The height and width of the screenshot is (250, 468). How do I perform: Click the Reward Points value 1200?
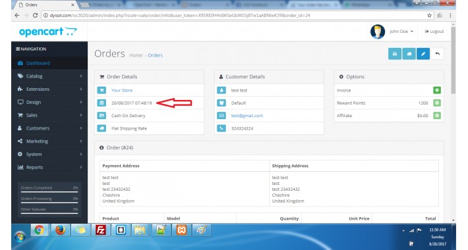pos(423,103)
